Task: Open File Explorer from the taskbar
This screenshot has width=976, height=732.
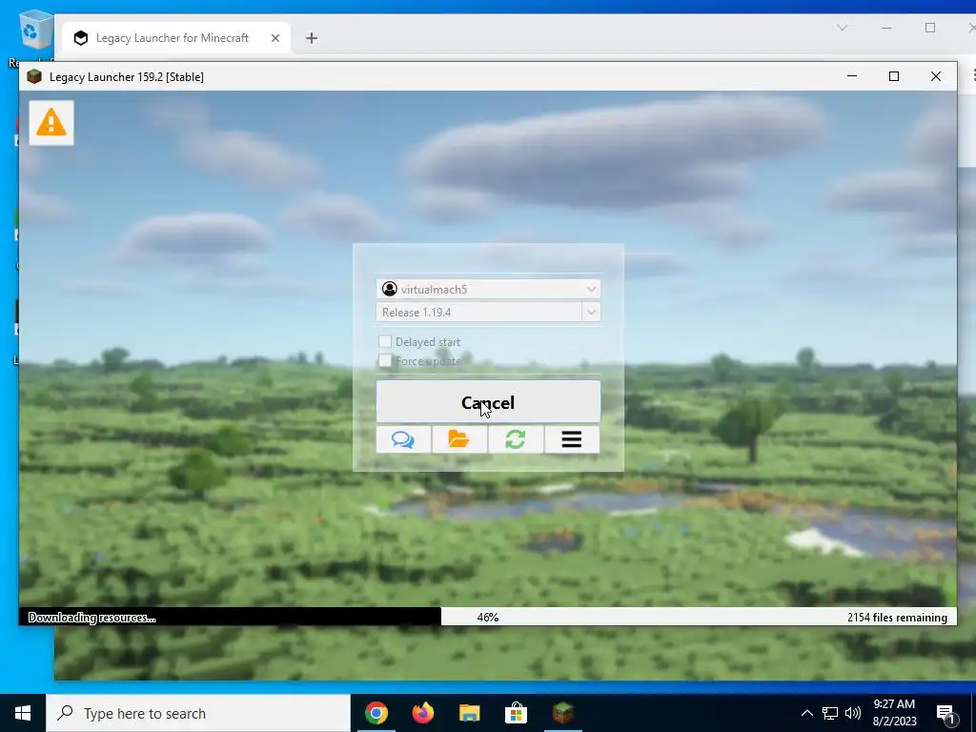Action: (x=469, y=713)
